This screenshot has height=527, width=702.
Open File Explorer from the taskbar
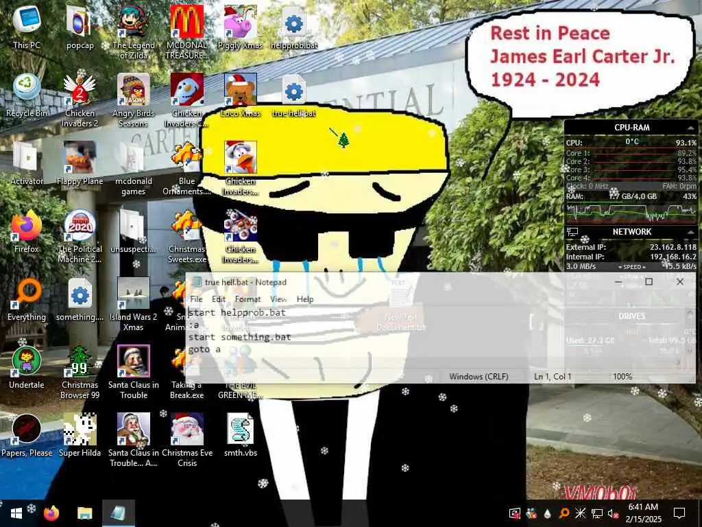(84, 513)
